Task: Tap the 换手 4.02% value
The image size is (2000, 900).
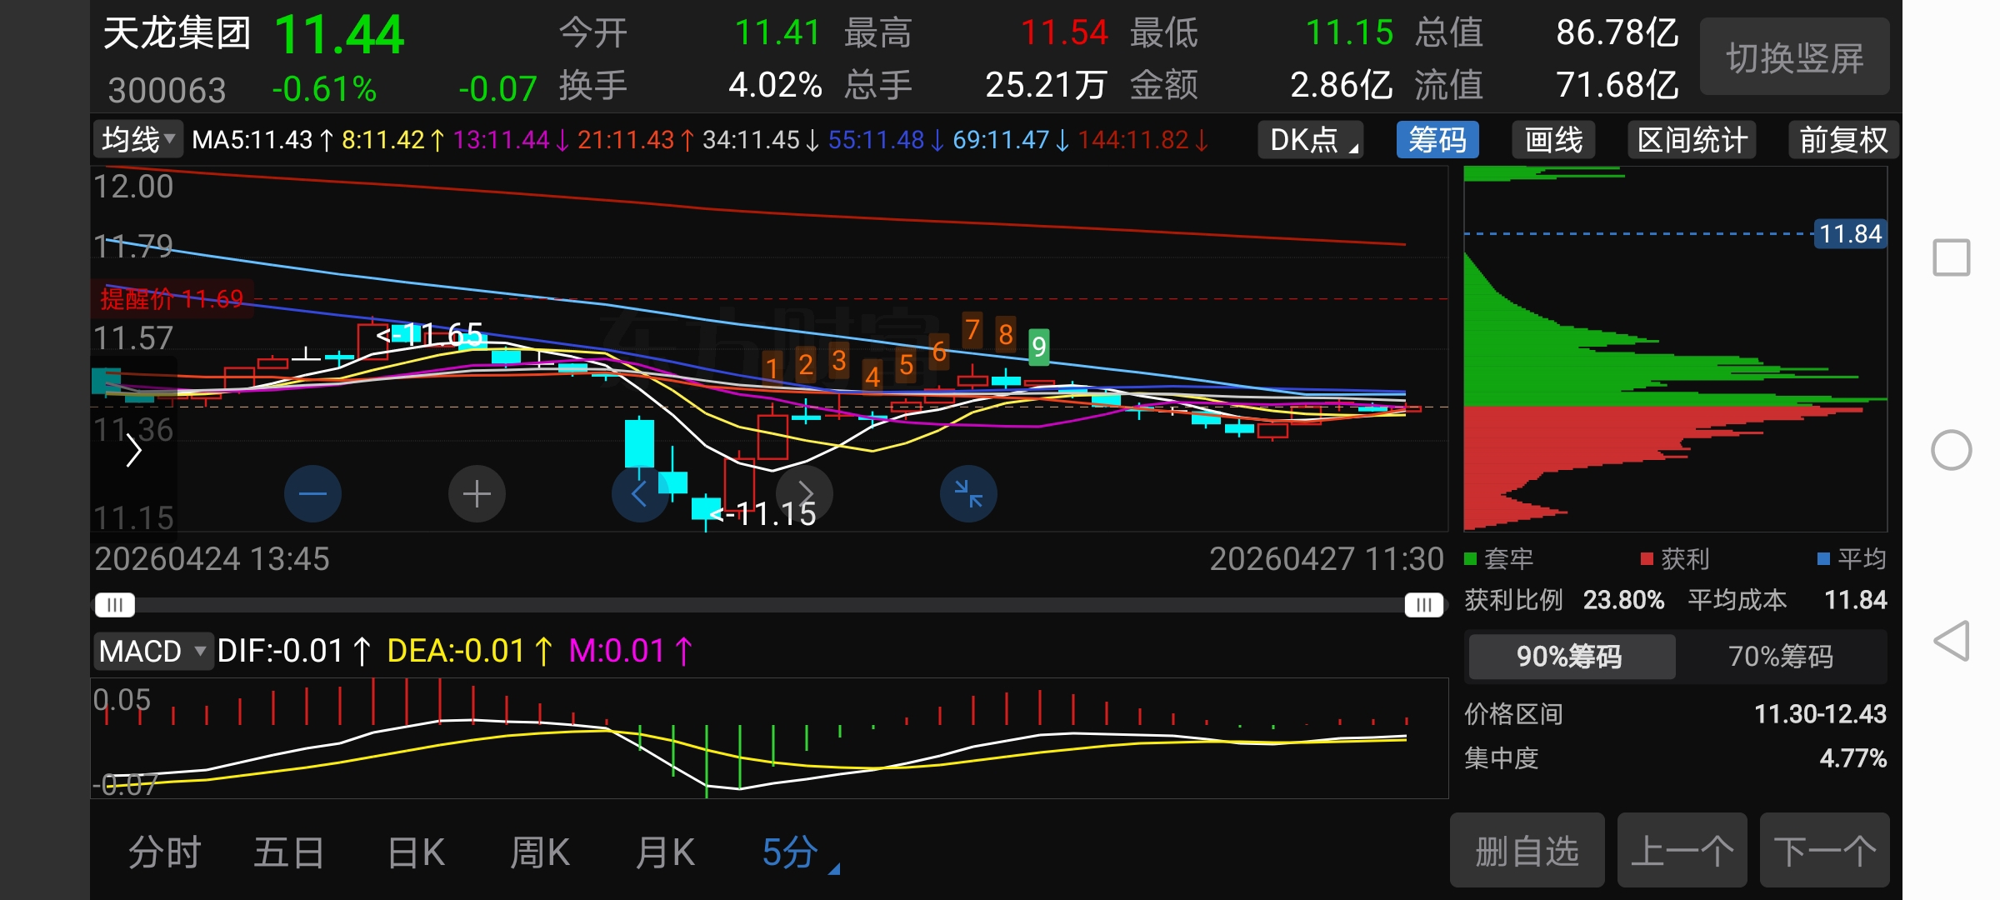Action: [775, 85]
